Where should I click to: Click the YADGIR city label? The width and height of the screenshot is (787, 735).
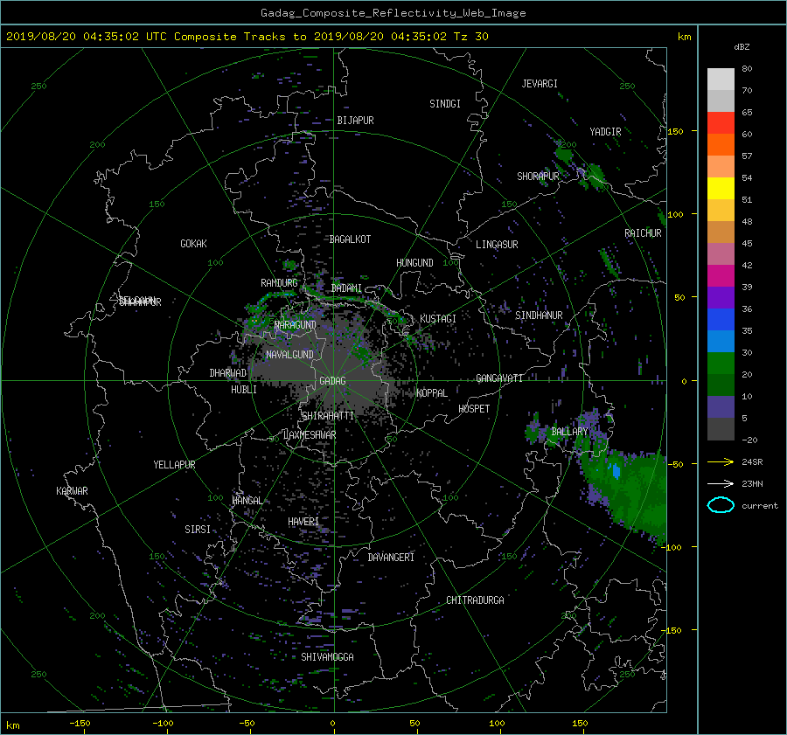click(605, 131)
